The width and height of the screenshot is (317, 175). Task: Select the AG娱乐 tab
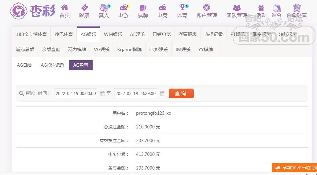(x=88, y=34)
